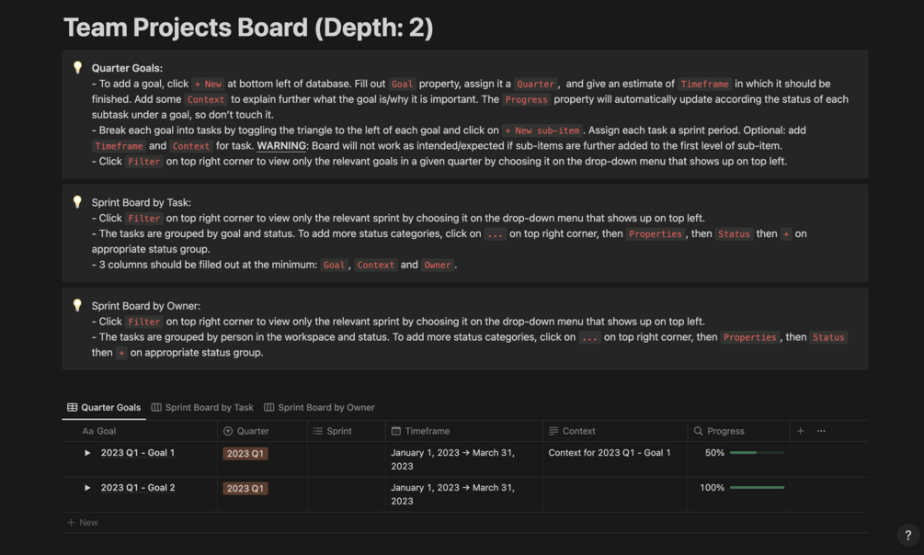Click the Quarter Goals callout lightbulb icon
Image resolution: width=924 pixels, height=555 pixels.
(78, 68)
